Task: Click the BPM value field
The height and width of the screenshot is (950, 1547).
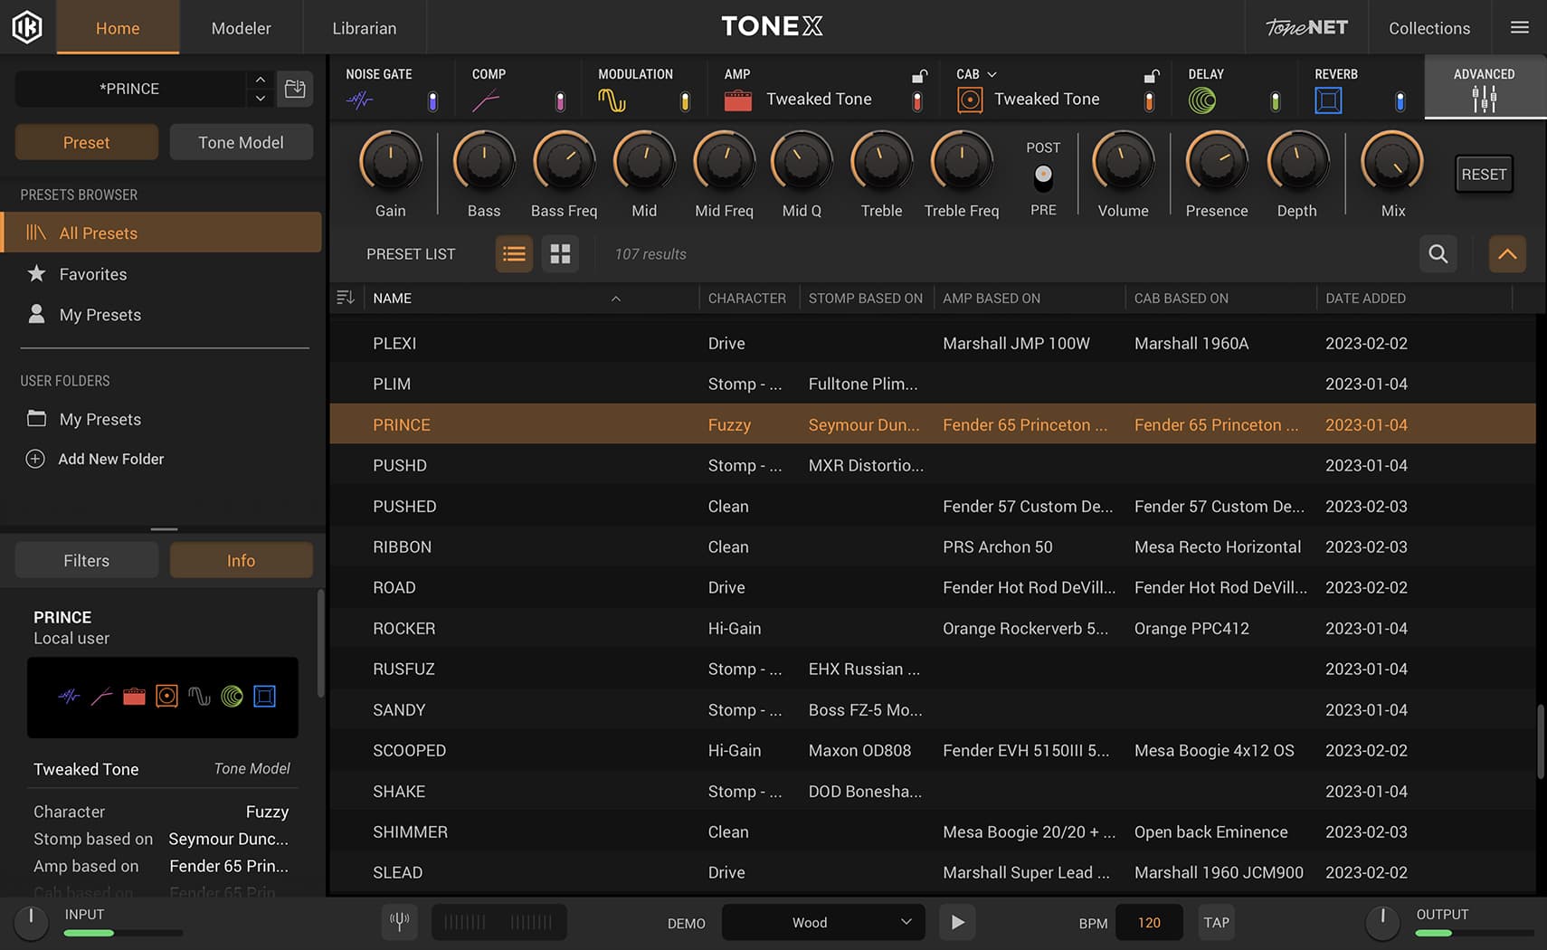Action: point(1149,922)
